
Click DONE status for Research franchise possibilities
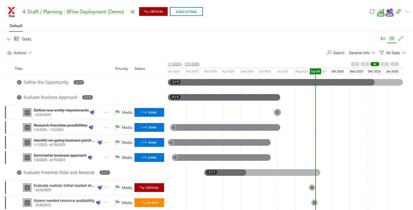click(149, 127)
